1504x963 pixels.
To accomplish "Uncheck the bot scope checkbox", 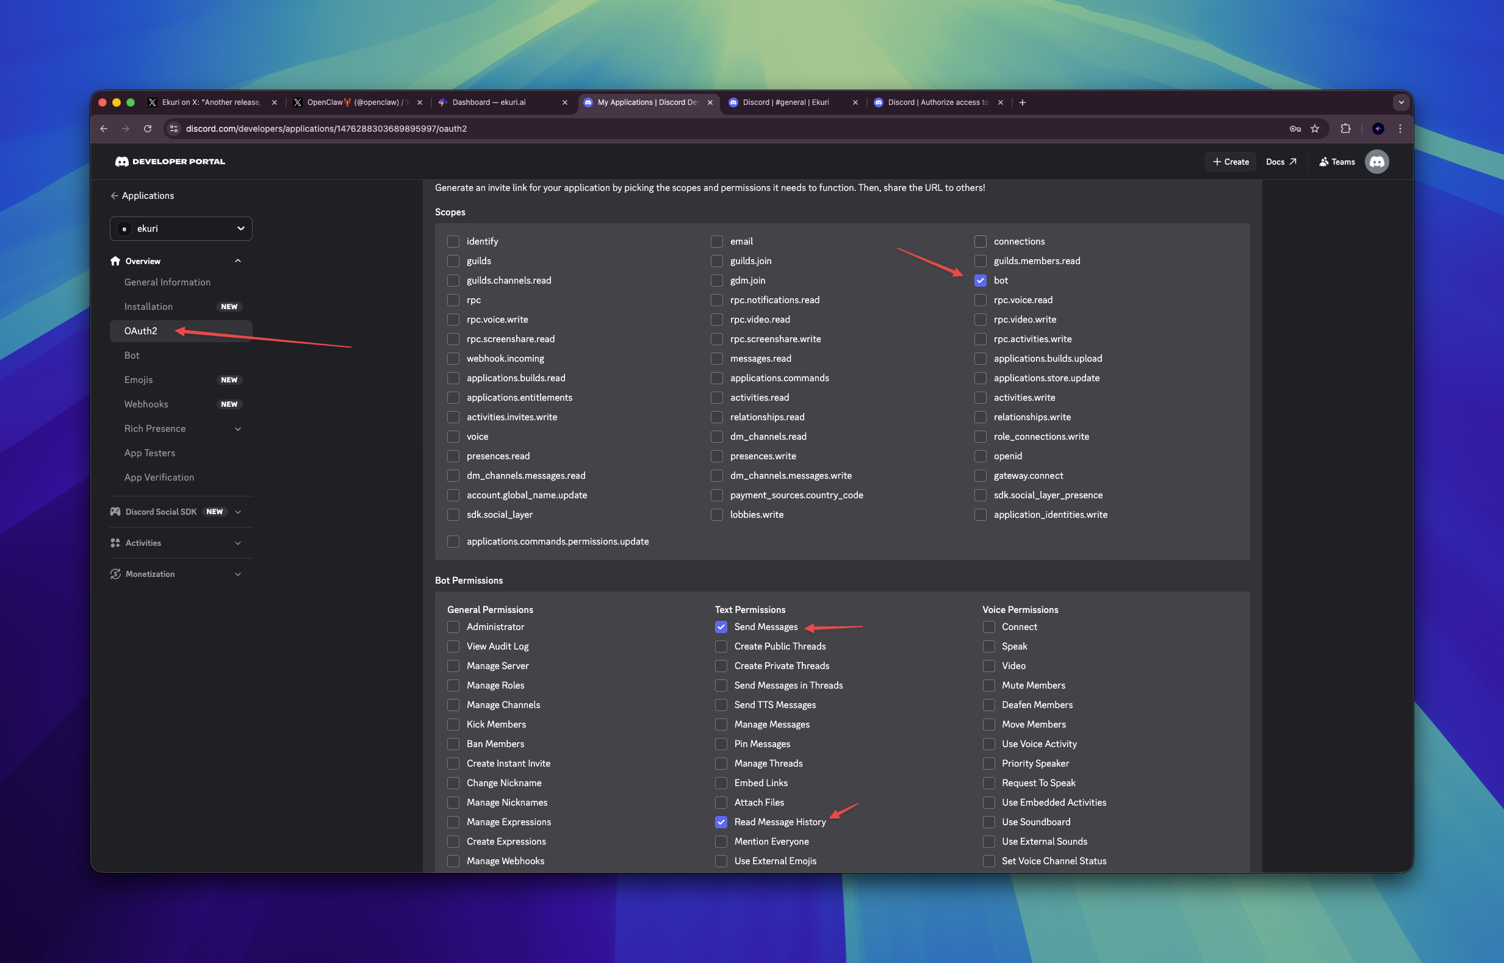I will pyautogui.click(x=980, y=281).
